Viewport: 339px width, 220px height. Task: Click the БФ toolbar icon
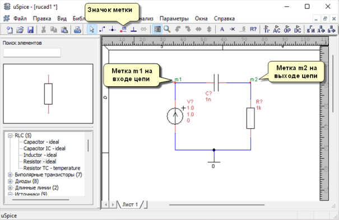(x=331, y=29)
